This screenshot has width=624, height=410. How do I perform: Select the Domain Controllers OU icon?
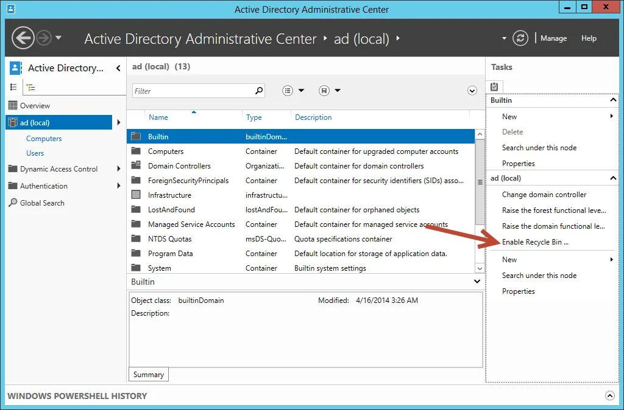coord(136,165)
